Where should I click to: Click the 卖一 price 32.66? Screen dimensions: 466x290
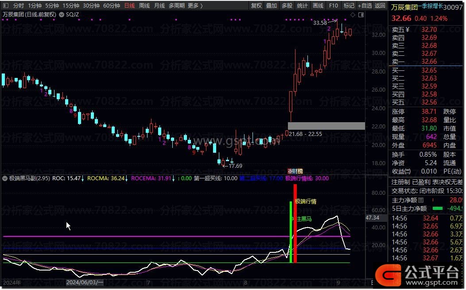click(429, 62)
